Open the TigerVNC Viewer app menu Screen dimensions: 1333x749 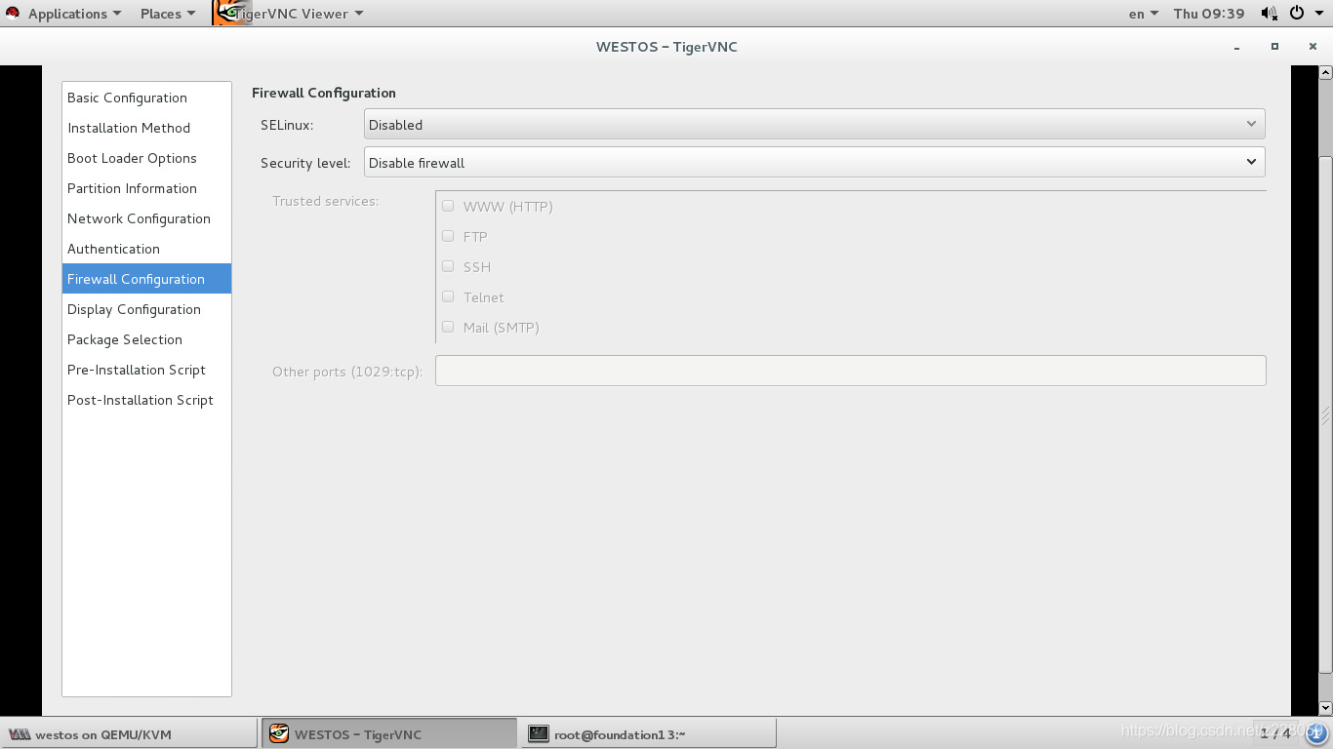(298, 14)
